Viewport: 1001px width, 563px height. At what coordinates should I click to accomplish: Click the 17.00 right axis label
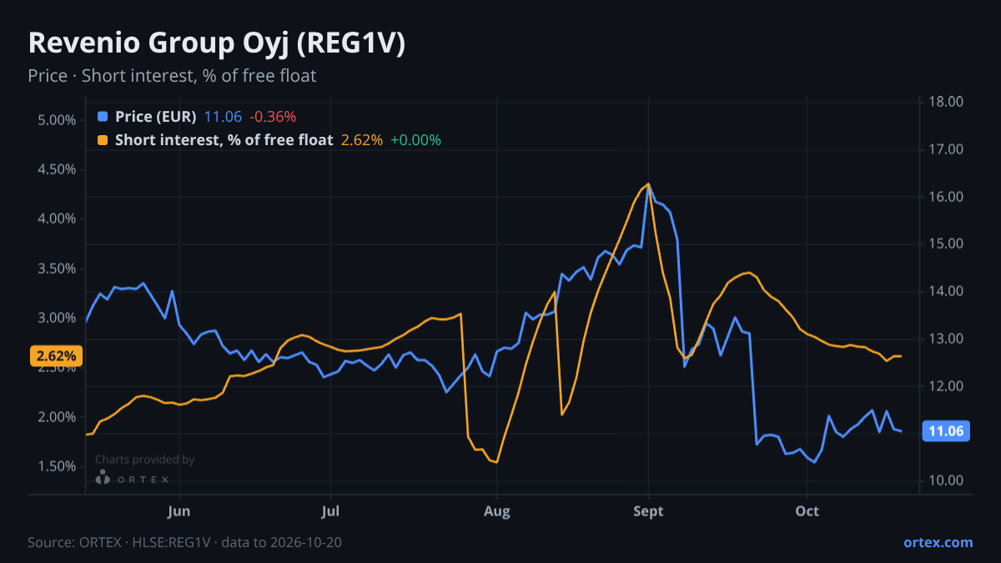[x=947, y=149]
